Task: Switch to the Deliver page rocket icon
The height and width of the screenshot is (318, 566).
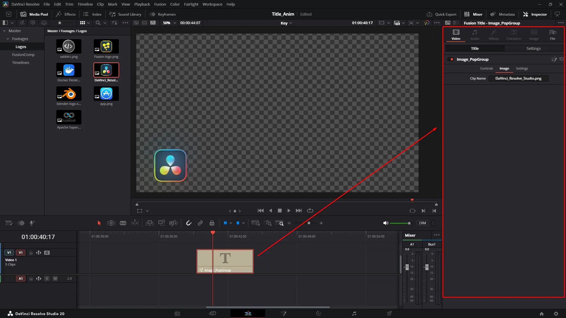Action: pos(389,314)
